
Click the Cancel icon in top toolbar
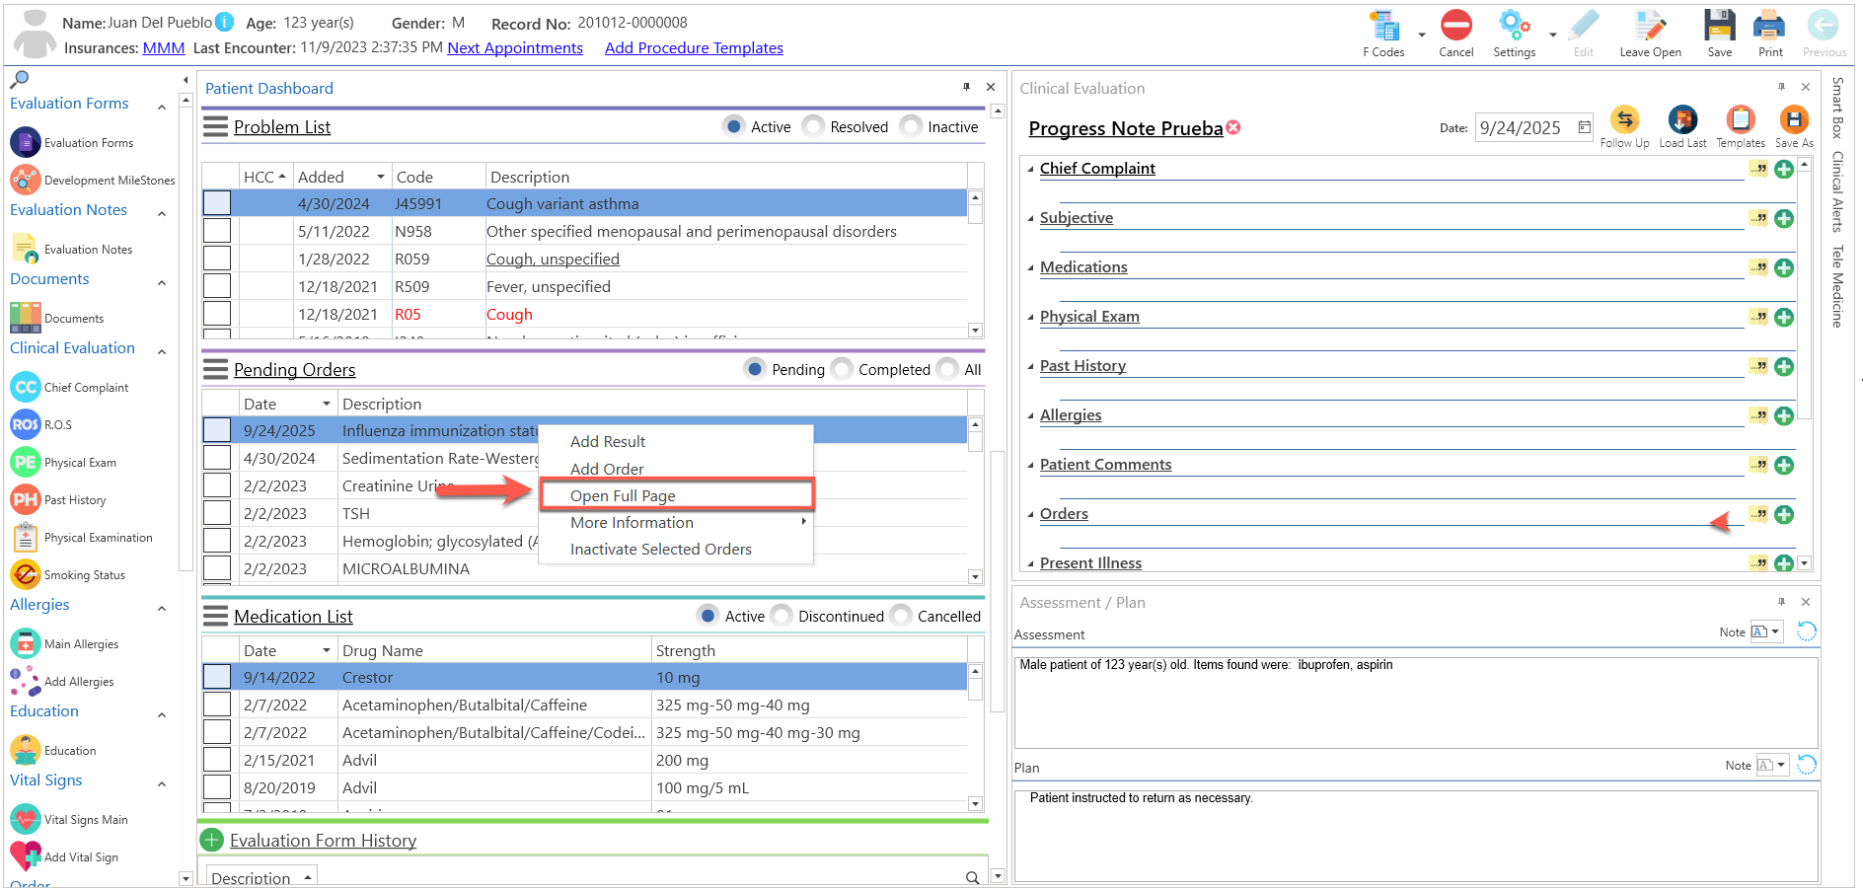pos(1455,26)
